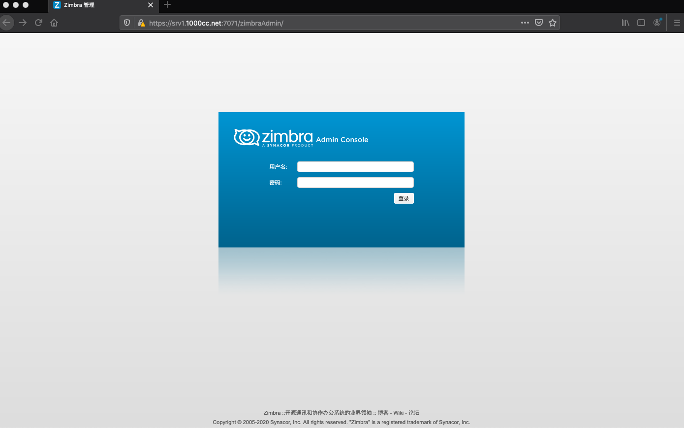The width and height of the screenshot is (684, 428).
Task: Open the tracking protection shield icon
Action: click(127, 23)
